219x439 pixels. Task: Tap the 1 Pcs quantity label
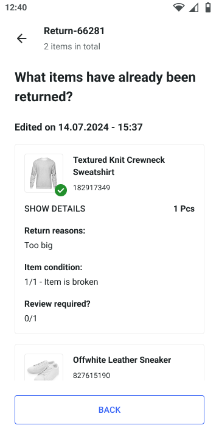(x=184, y=209)
